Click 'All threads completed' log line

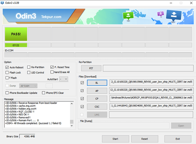coord(33,123)
